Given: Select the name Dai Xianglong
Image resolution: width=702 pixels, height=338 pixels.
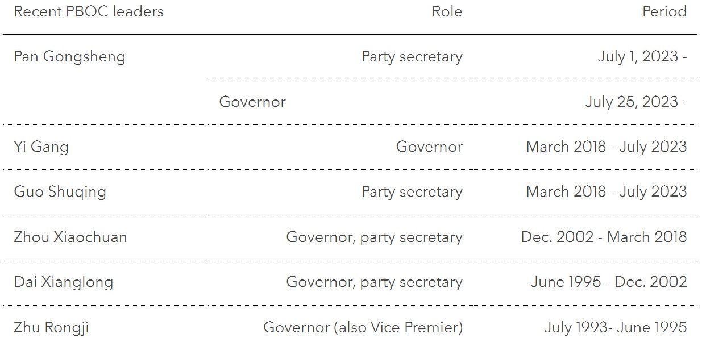Looking at the screenshot, I should pyautogui.click(x=63, y=282).
